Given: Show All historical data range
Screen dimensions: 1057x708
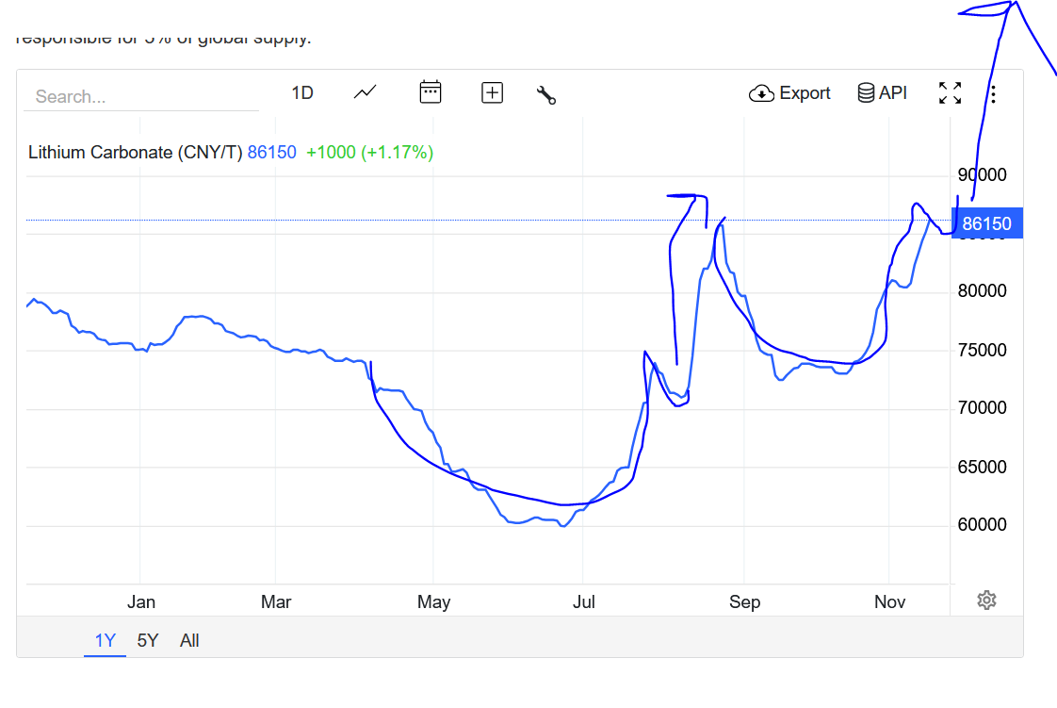Looking at the screenshot, I should point(189,640).
